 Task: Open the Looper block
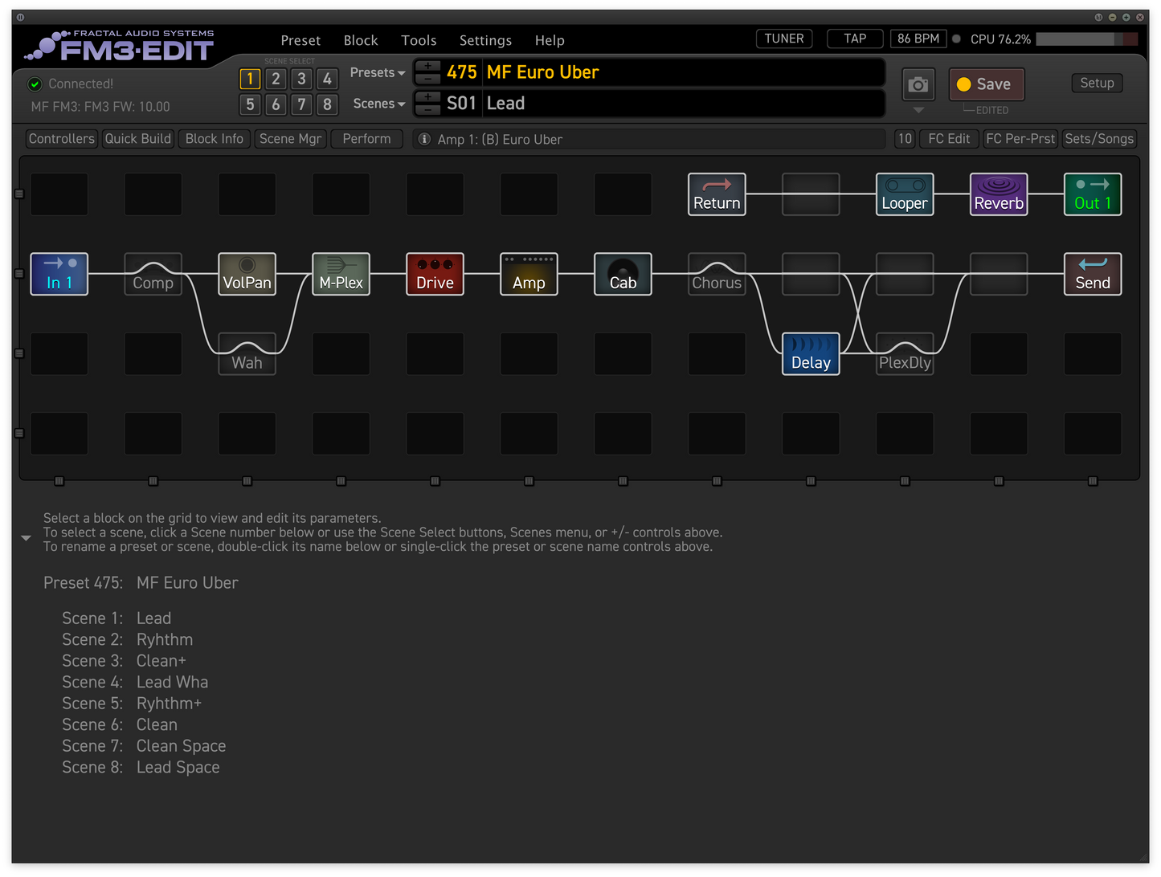[905, 194]
